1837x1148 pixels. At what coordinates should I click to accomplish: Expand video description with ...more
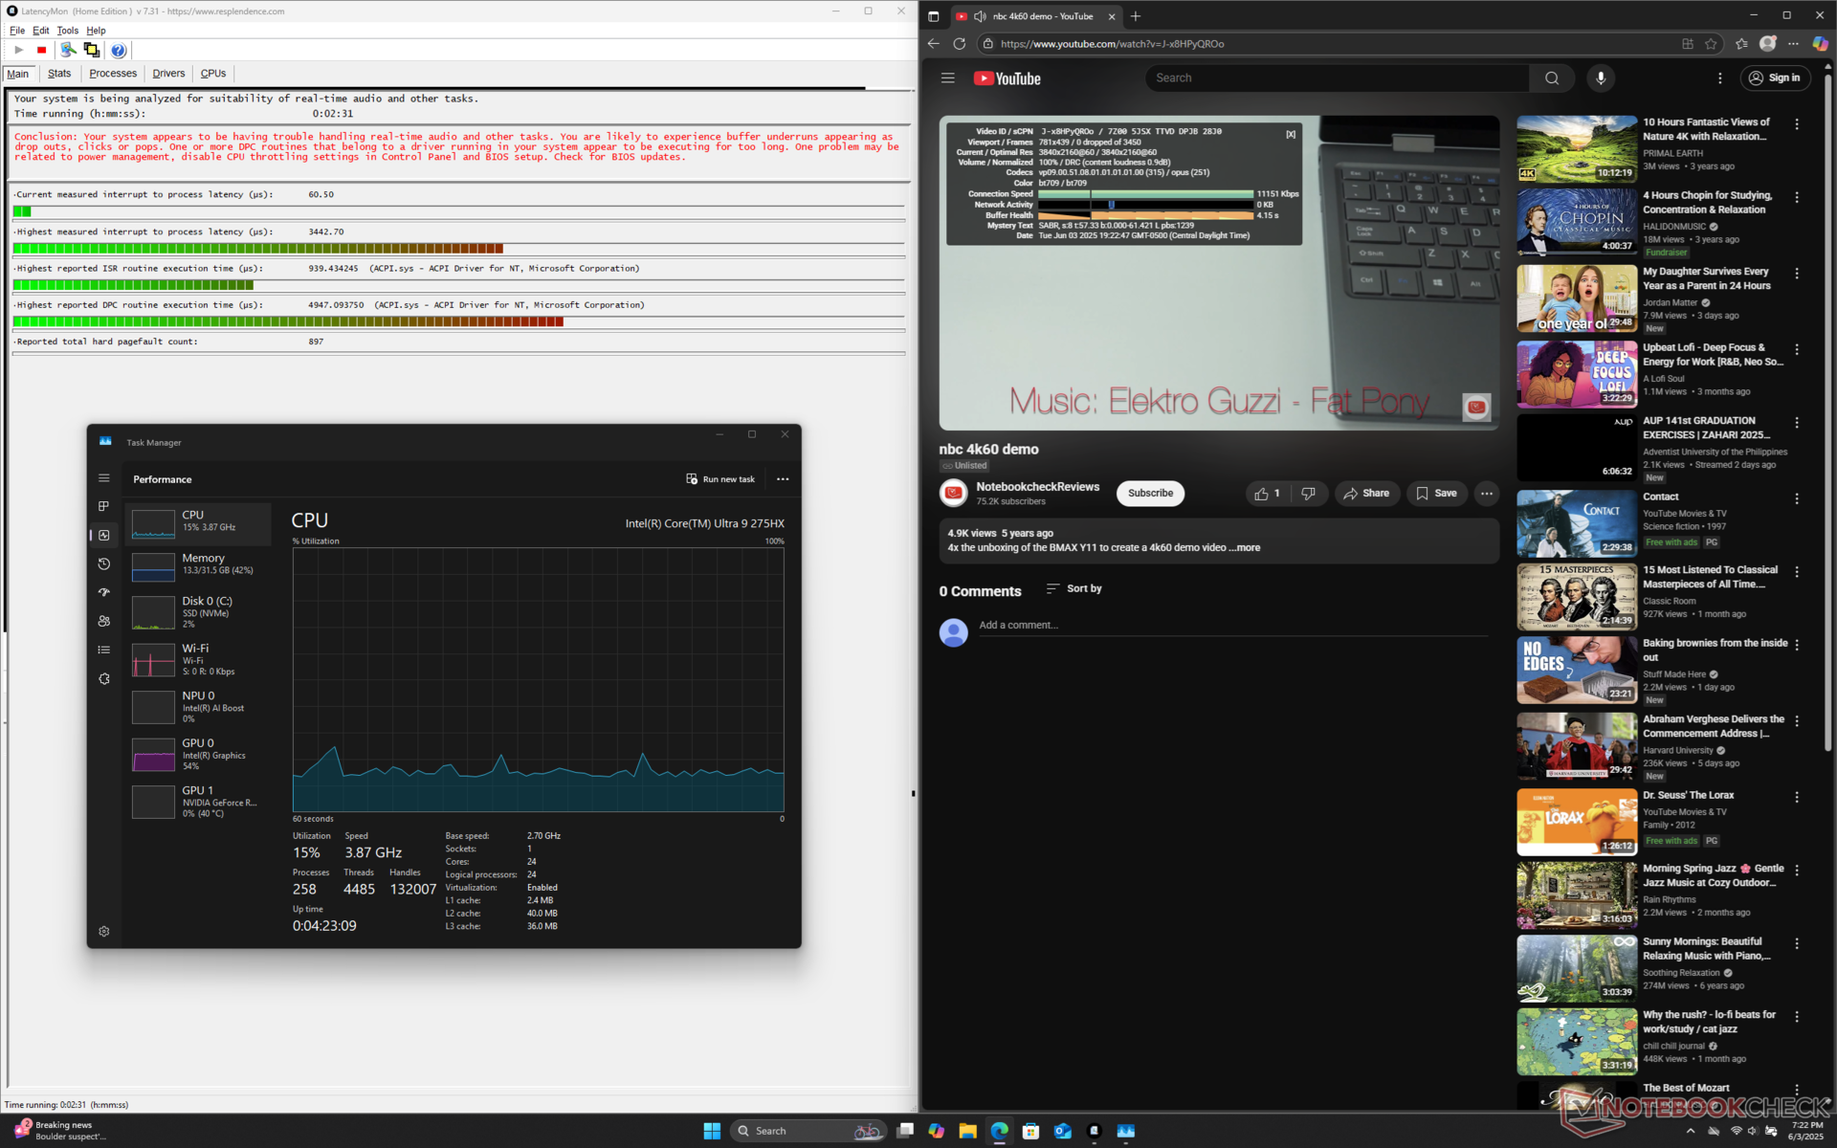[x=1246, y=548]
